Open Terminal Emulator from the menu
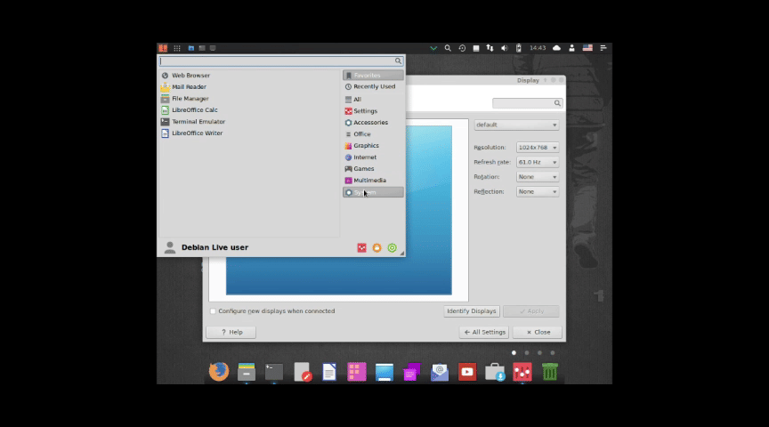The width and height of the screenshot is (769, 427). tap(198, 122)
